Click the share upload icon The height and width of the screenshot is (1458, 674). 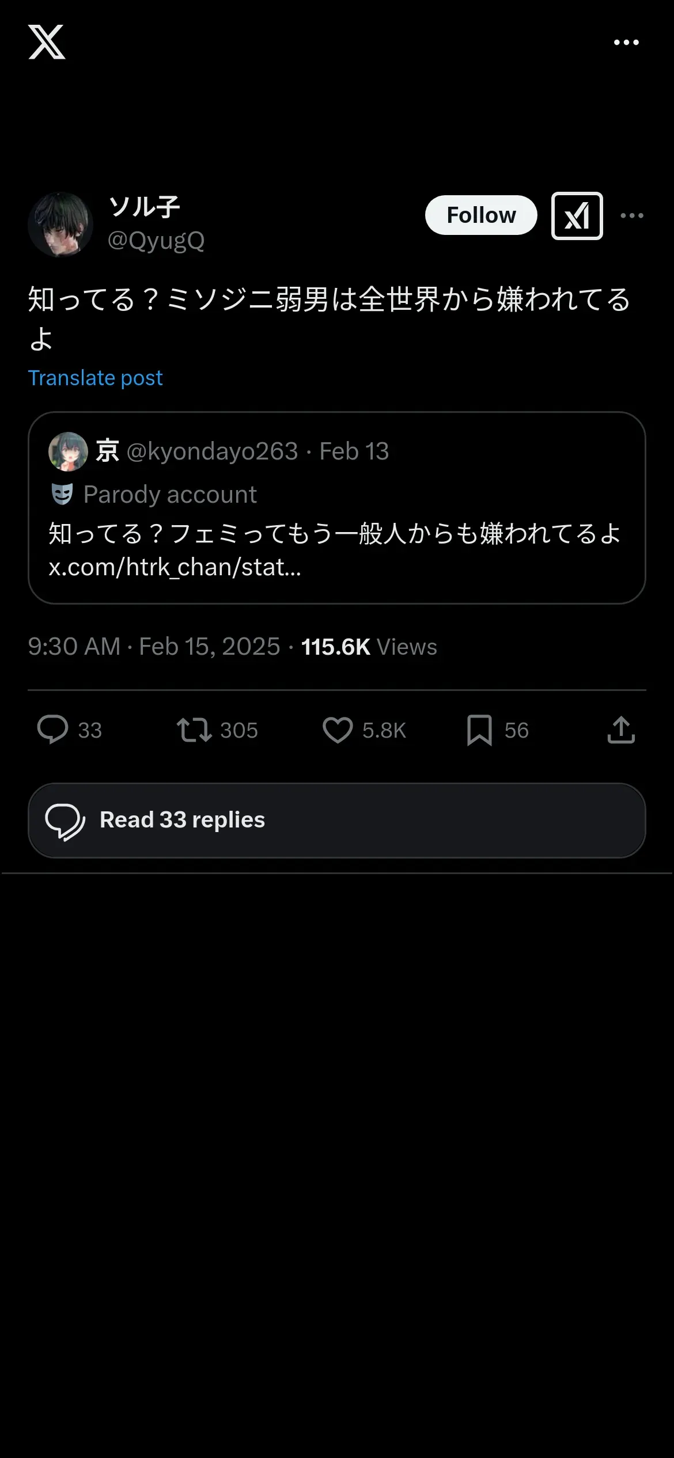621,730
